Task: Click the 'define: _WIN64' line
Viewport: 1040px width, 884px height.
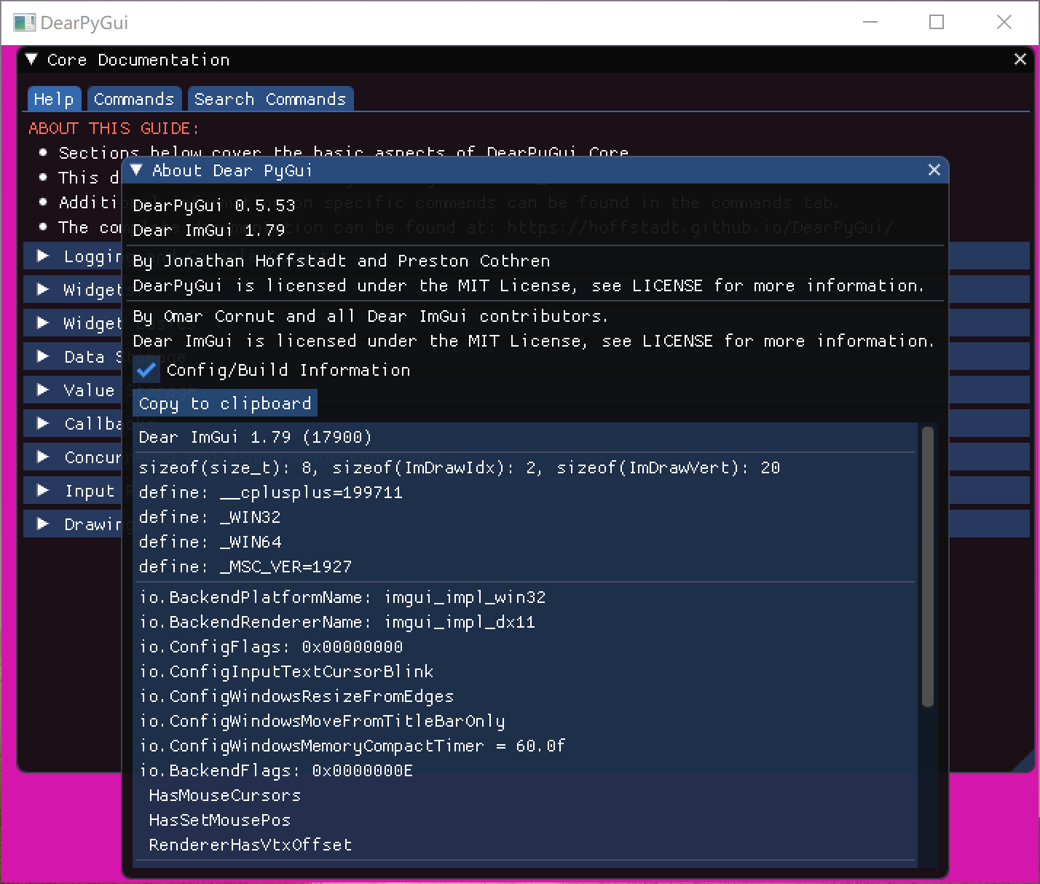Action: (x=210, y=542)
